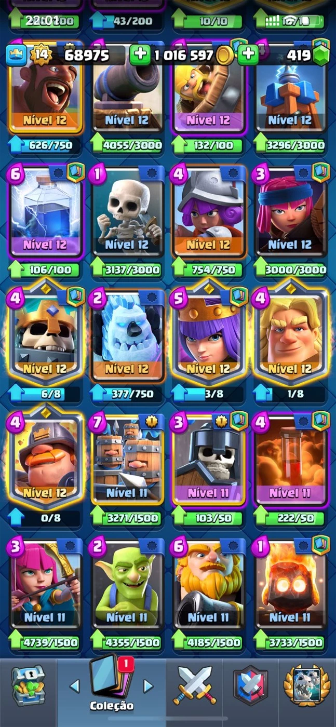Select the Coleção tab

(112, 685)
